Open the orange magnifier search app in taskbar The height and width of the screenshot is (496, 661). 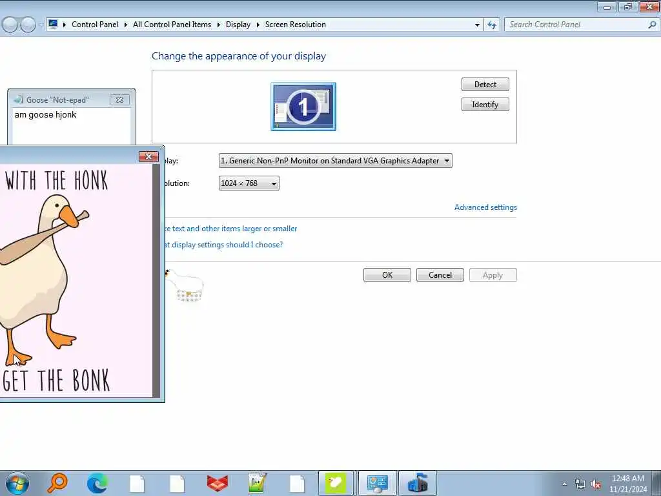coord(57,483)
